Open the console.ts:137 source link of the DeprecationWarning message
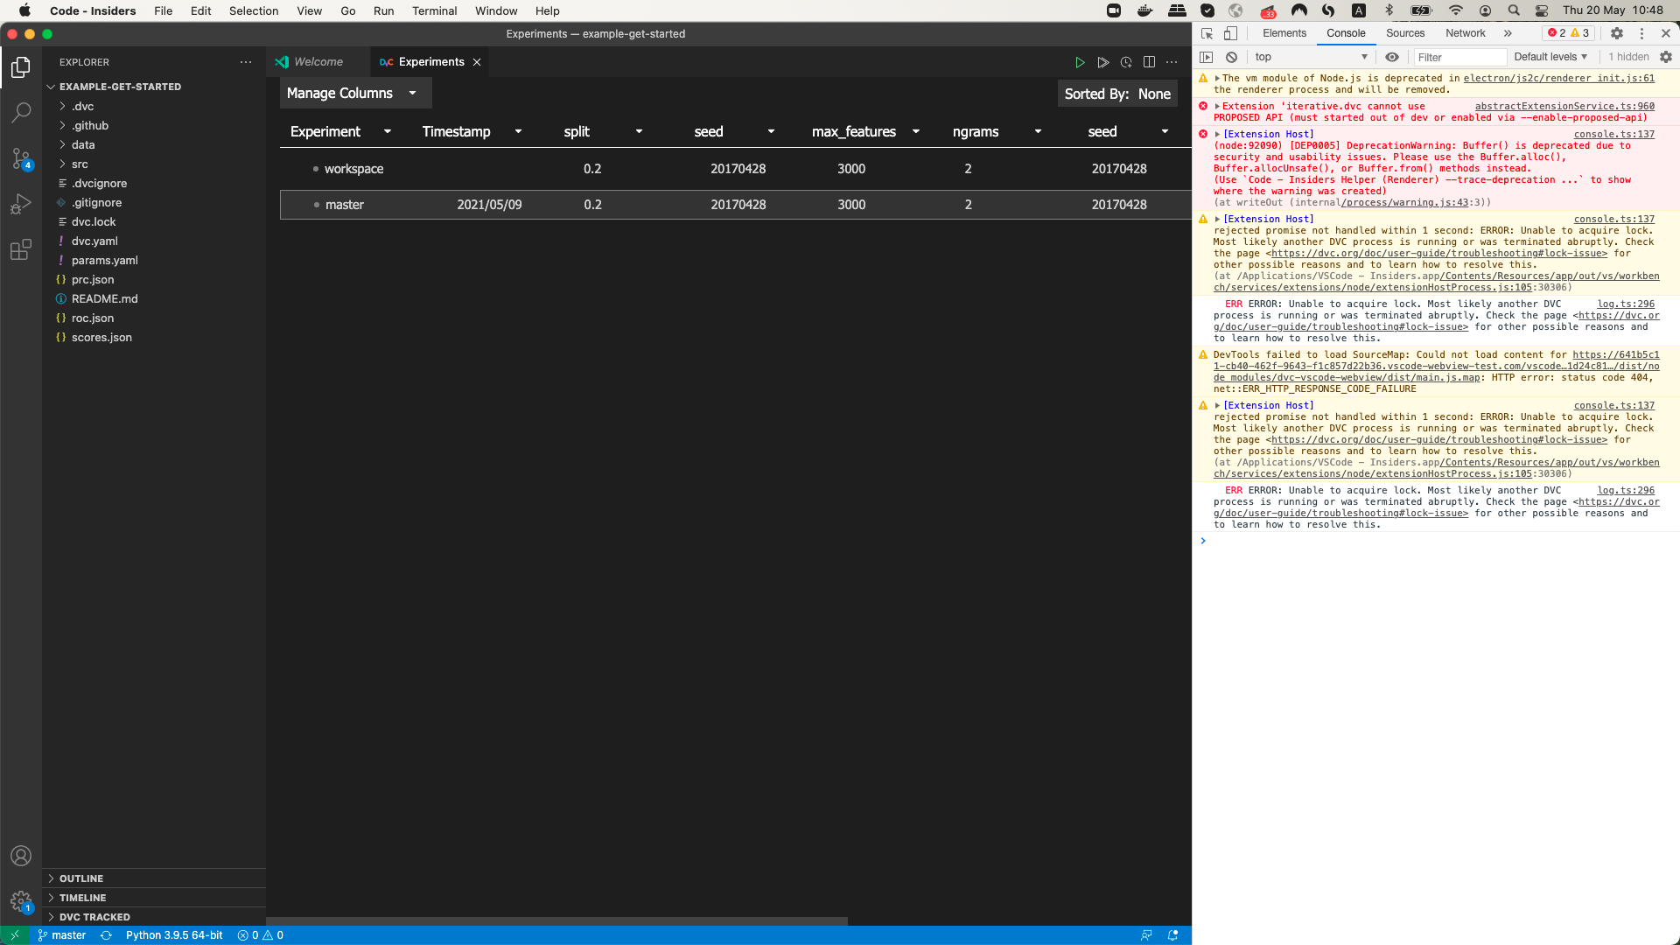The image size is (1680, 945). (1613, 134)
